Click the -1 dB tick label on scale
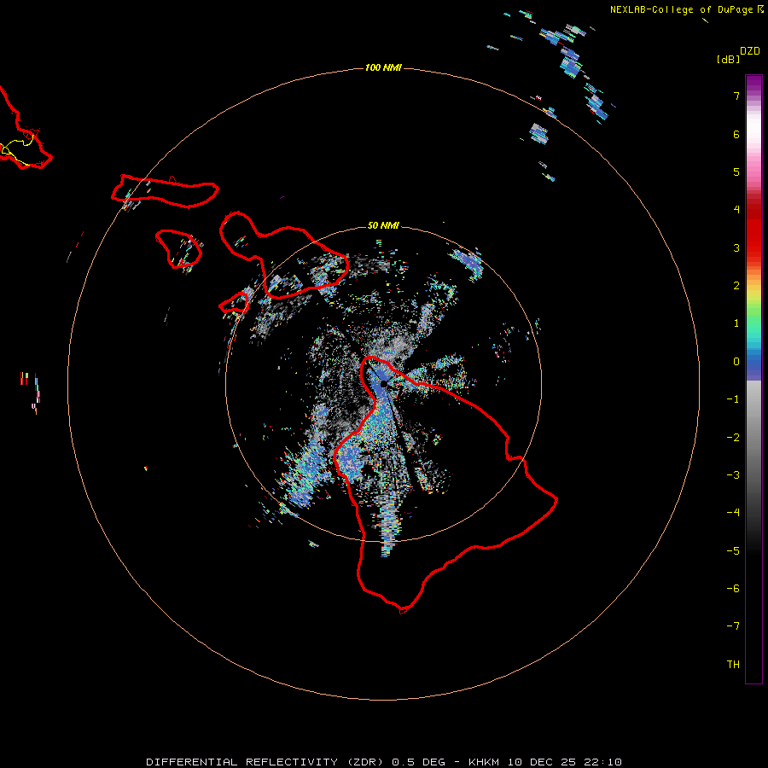 [x=733, y=399]
